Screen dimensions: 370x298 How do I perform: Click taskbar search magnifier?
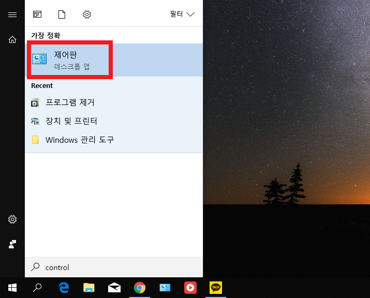pos(37,288)
